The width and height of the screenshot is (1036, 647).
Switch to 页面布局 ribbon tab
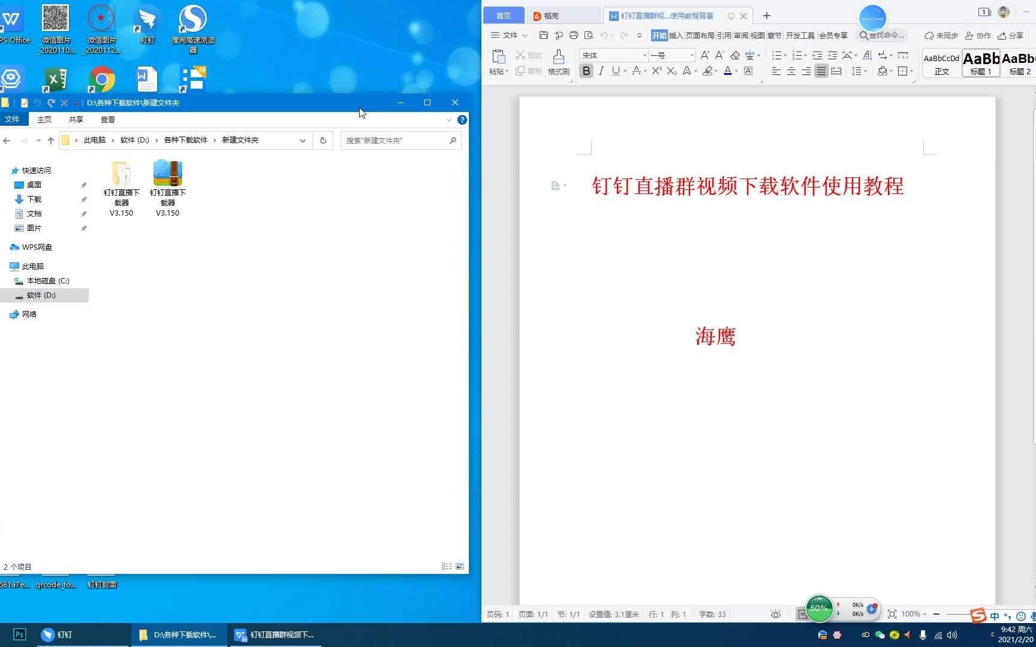700,35
